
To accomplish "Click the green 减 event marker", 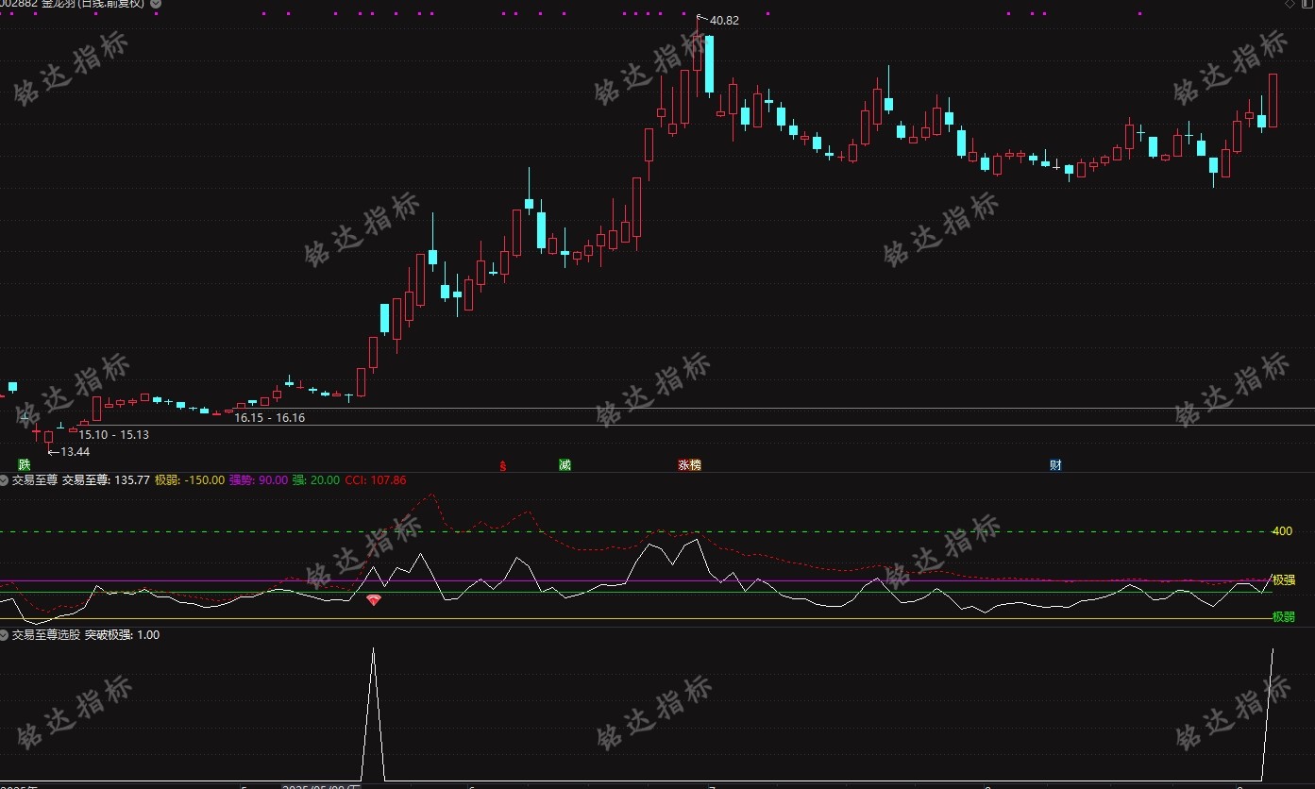I will point(565,464).
